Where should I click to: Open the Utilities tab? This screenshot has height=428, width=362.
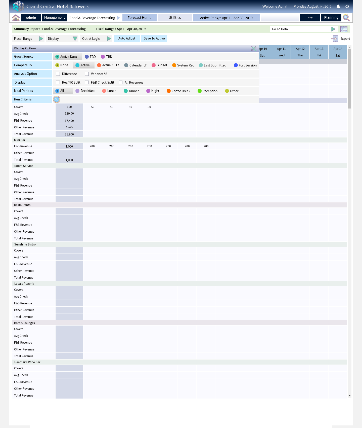point(175,18)
